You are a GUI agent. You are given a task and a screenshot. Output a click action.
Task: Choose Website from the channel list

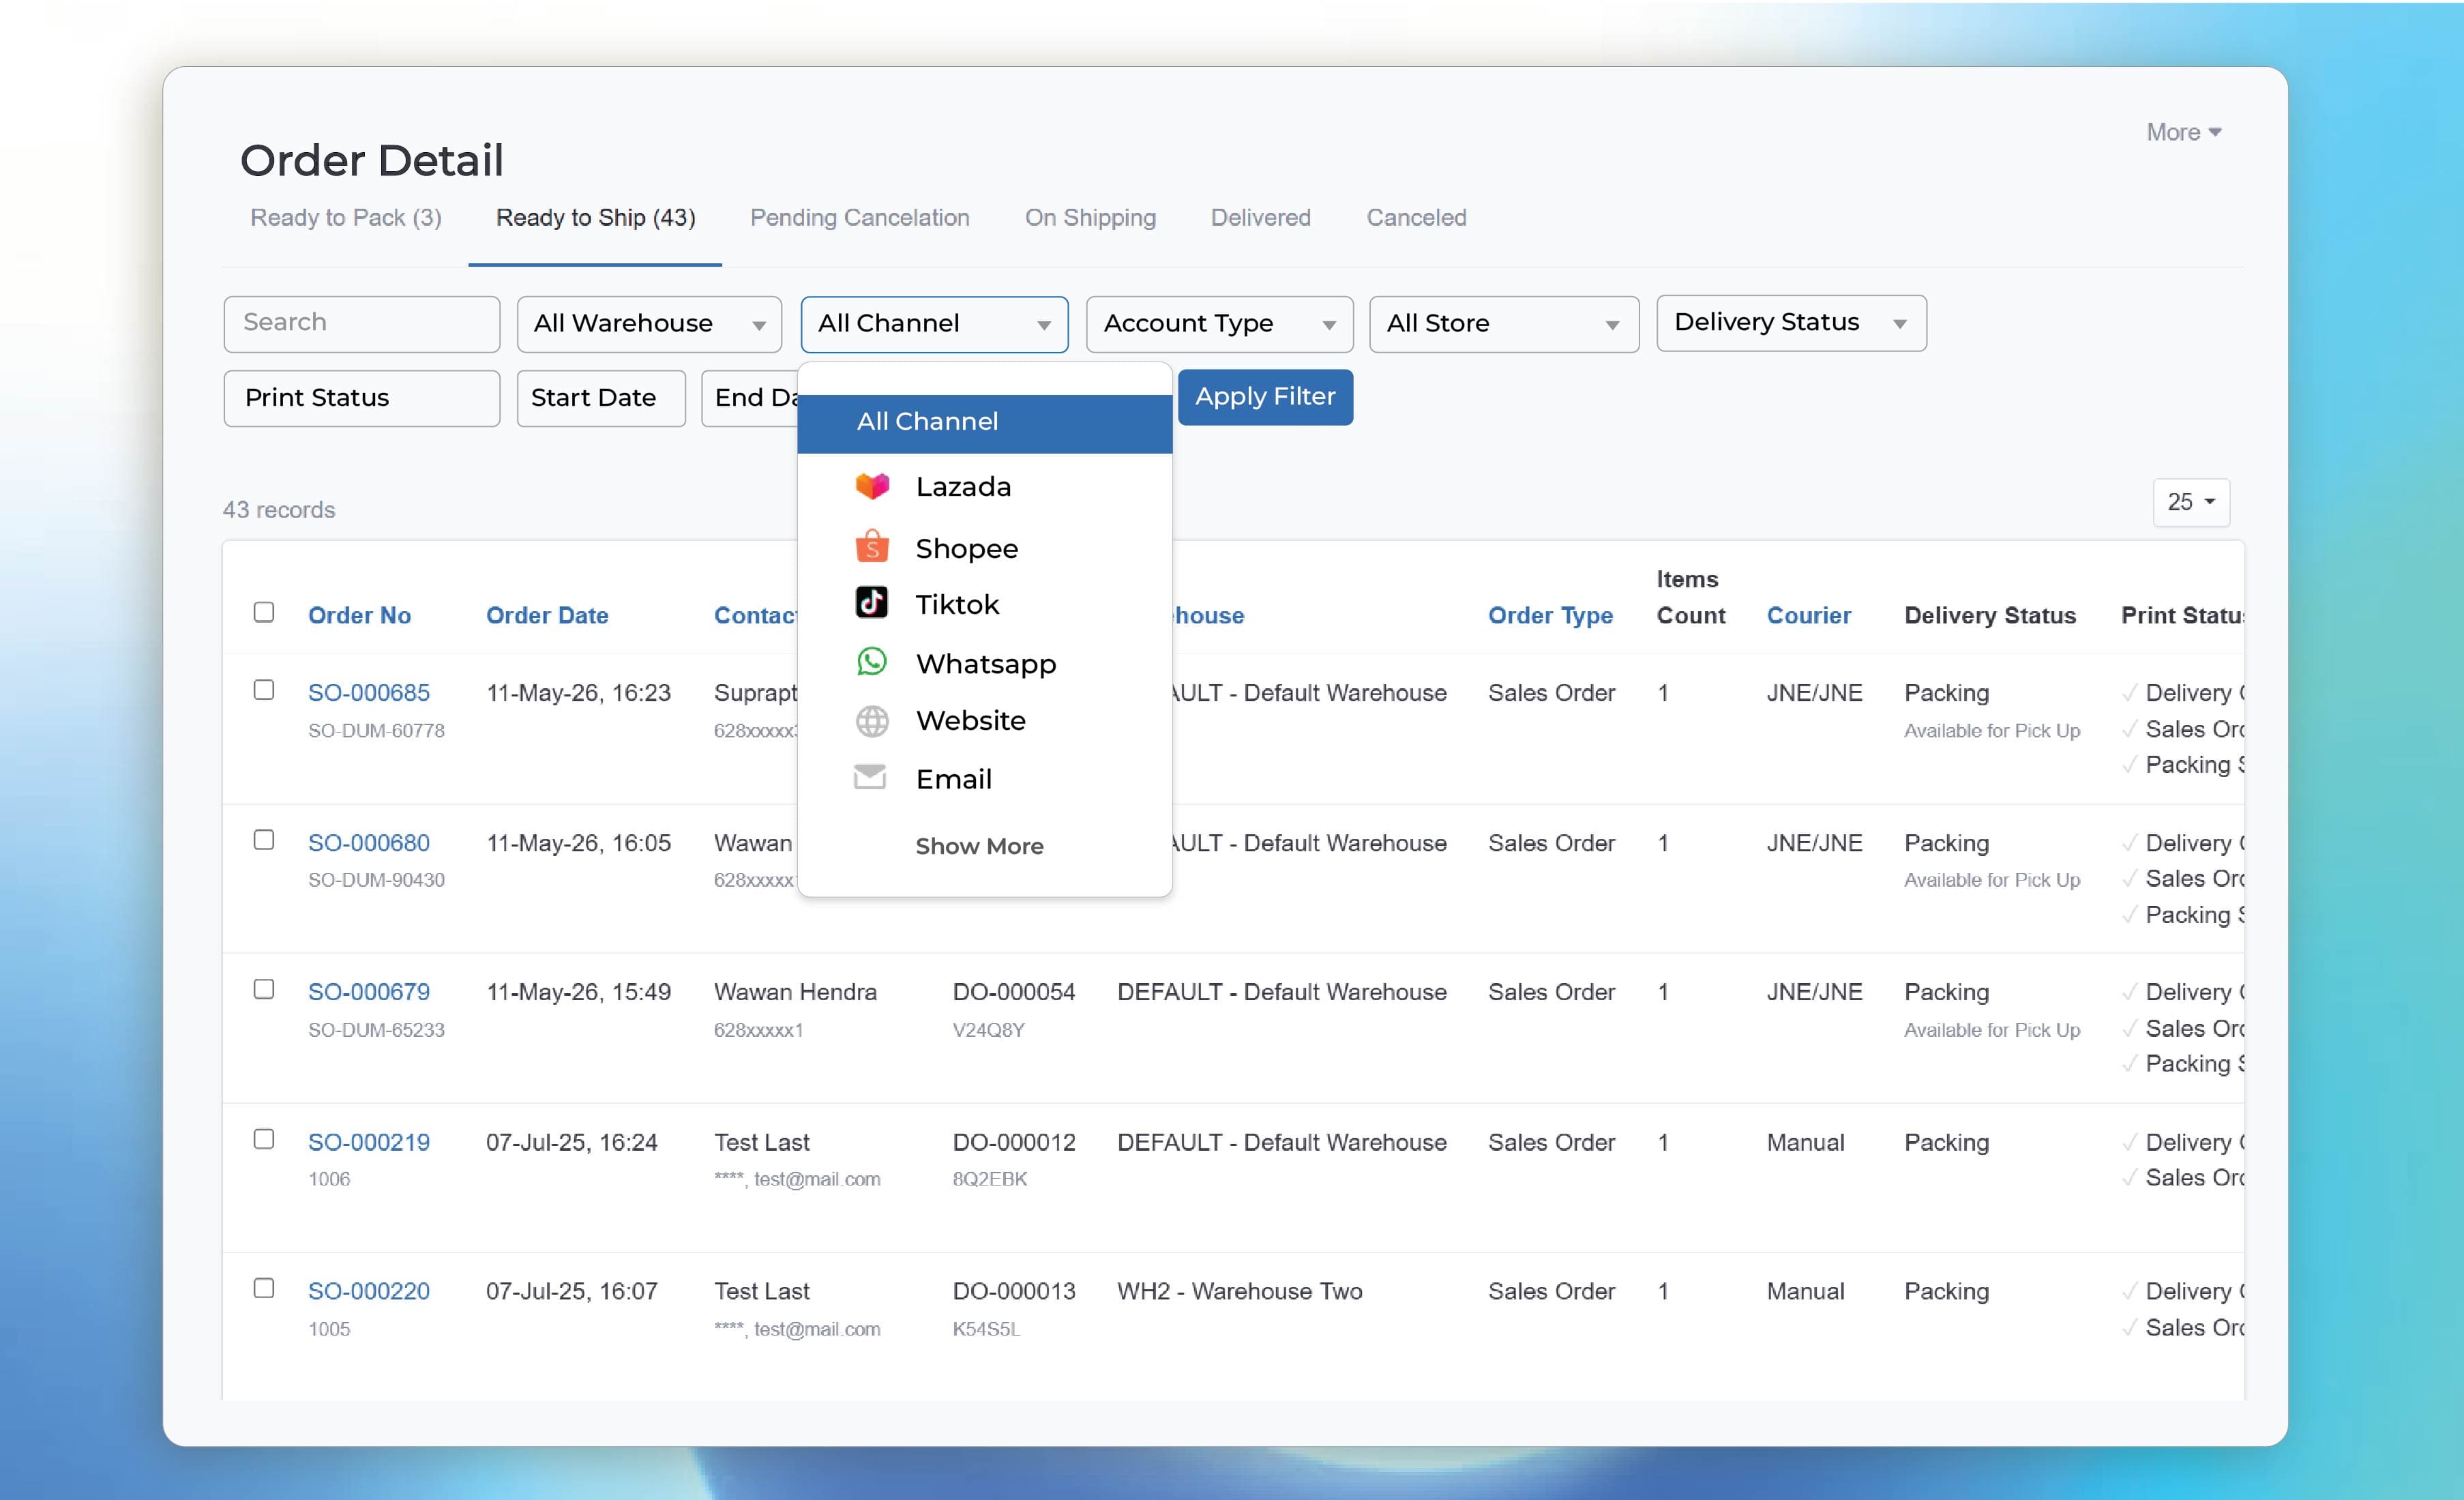coord(985,720)
